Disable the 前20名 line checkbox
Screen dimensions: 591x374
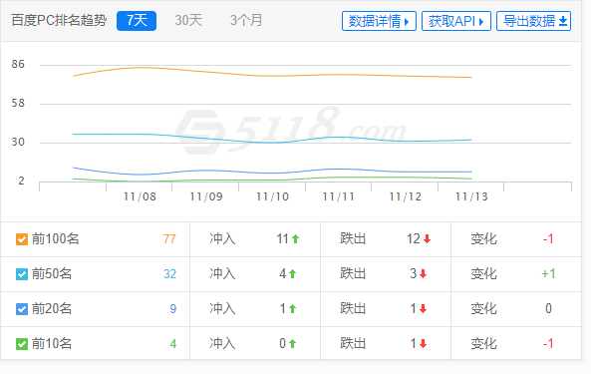coord(22,309)
